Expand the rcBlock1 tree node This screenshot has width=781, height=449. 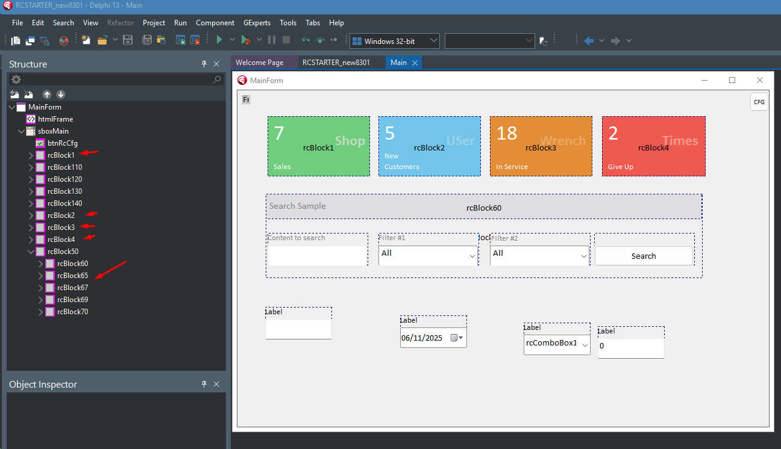(x=31, y=155)
